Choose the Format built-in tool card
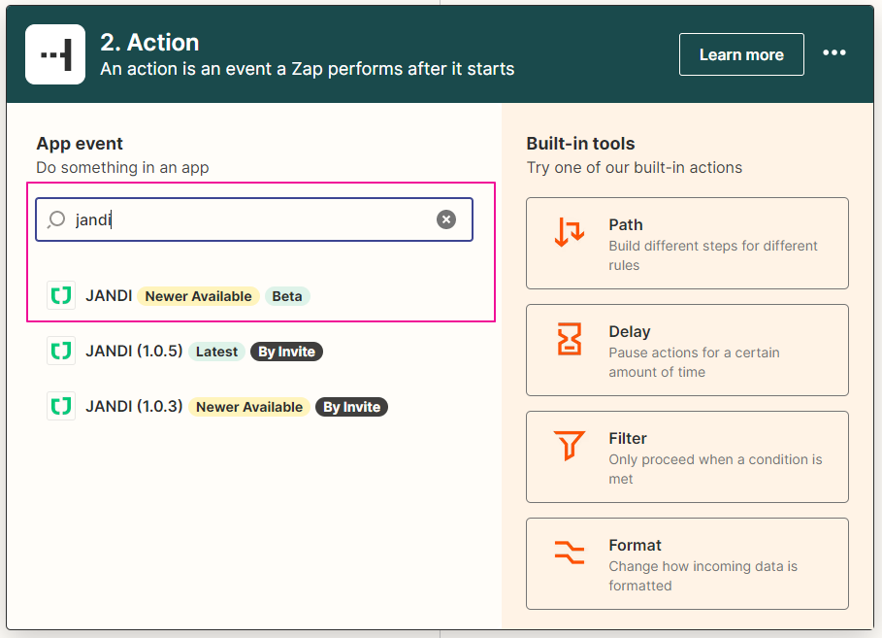 point(687,564)
